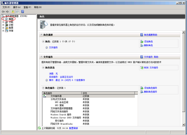Image resolution: width=187 pixels, height=135 pixels.
Task: Open the 文件(F) menu
Action: click(x=6, y=7)
